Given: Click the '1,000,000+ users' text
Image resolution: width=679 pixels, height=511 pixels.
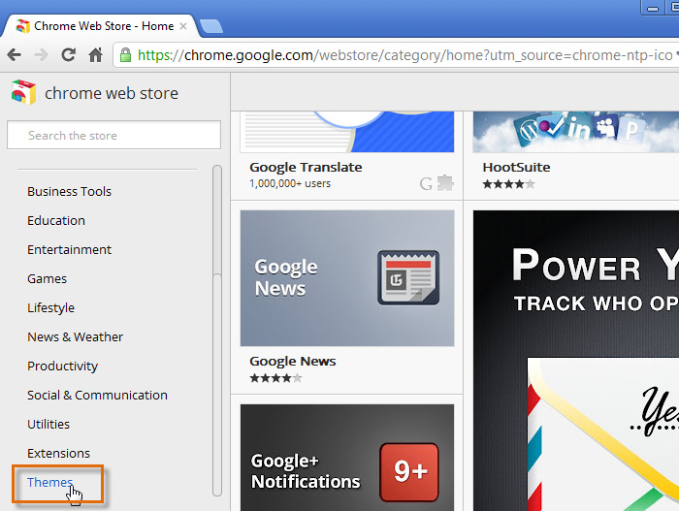Looking at the screenshot, I should 290,183.
